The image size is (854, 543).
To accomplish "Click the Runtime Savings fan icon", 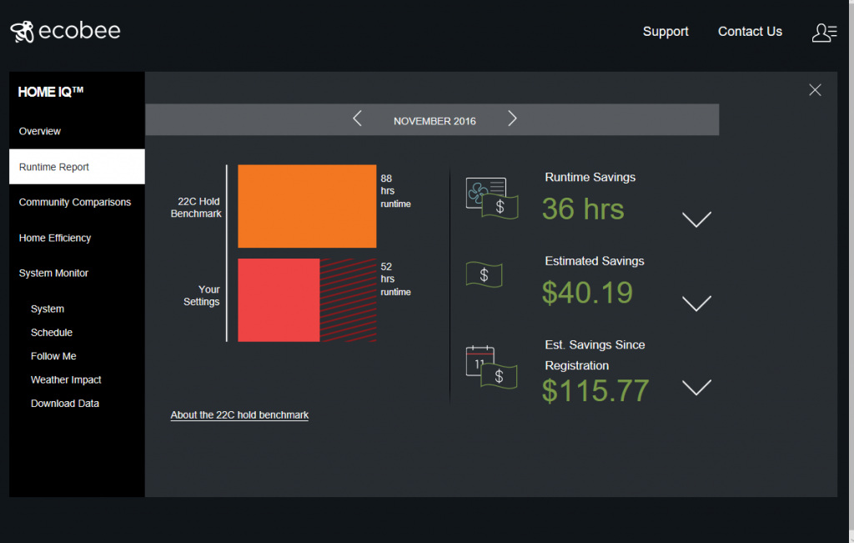I will pyautogui.click(x=492, y=199).
